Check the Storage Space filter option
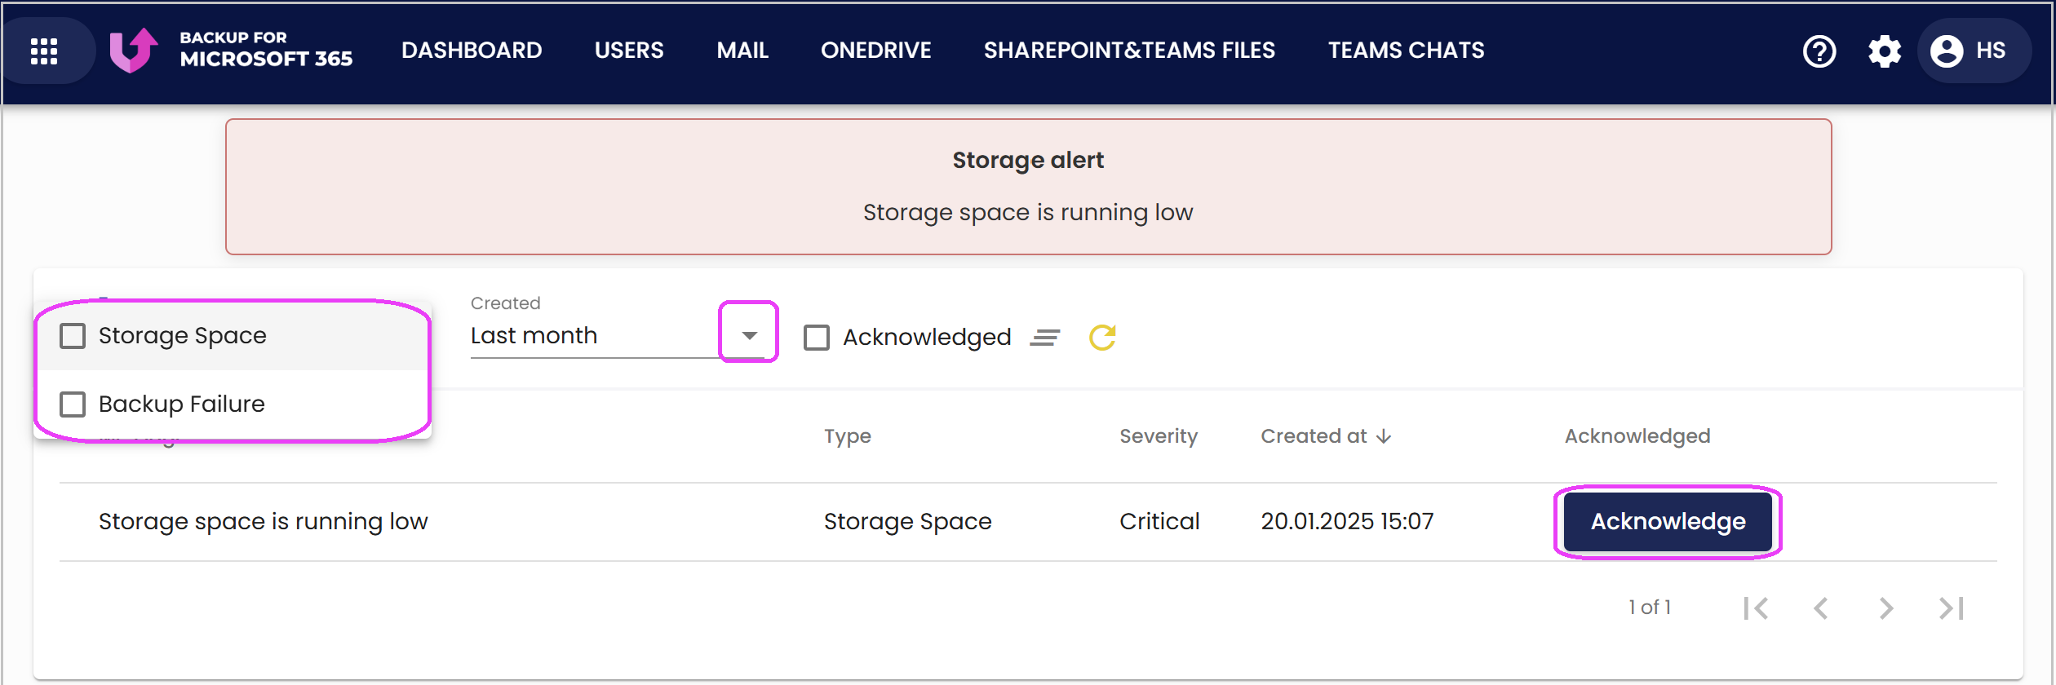The width and height of the screenshot is (2056, 685). pos(73,335)
